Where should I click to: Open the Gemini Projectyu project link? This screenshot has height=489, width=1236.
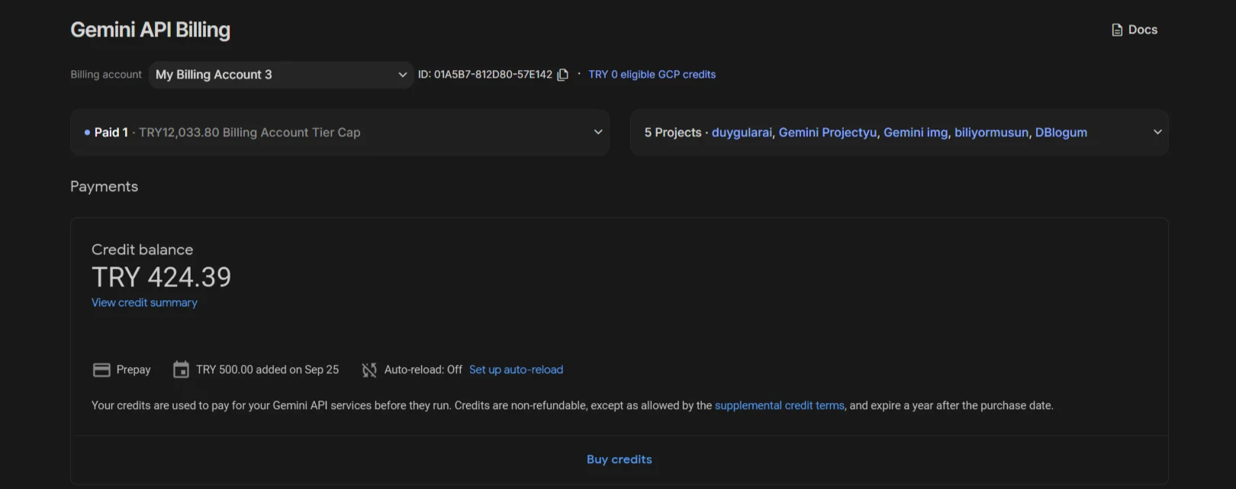point(828,133)
